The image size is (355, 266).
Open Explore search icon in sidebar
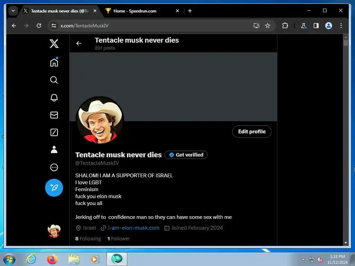click(54, 80)
